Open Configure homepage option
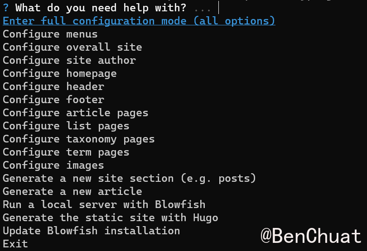367x251 pixels. [x=59, y=74]
